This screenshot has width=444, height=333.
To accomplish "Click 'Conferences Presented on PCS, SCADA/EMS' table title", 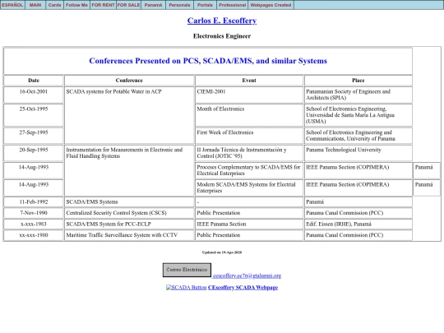I will click(x=208, y=61).
